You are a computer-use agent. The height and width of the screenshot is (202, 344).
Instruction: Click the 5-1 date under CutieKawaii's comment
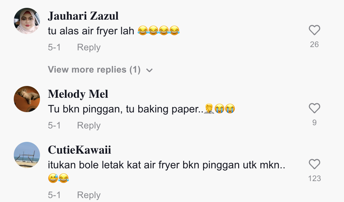(x=54, y=195)
